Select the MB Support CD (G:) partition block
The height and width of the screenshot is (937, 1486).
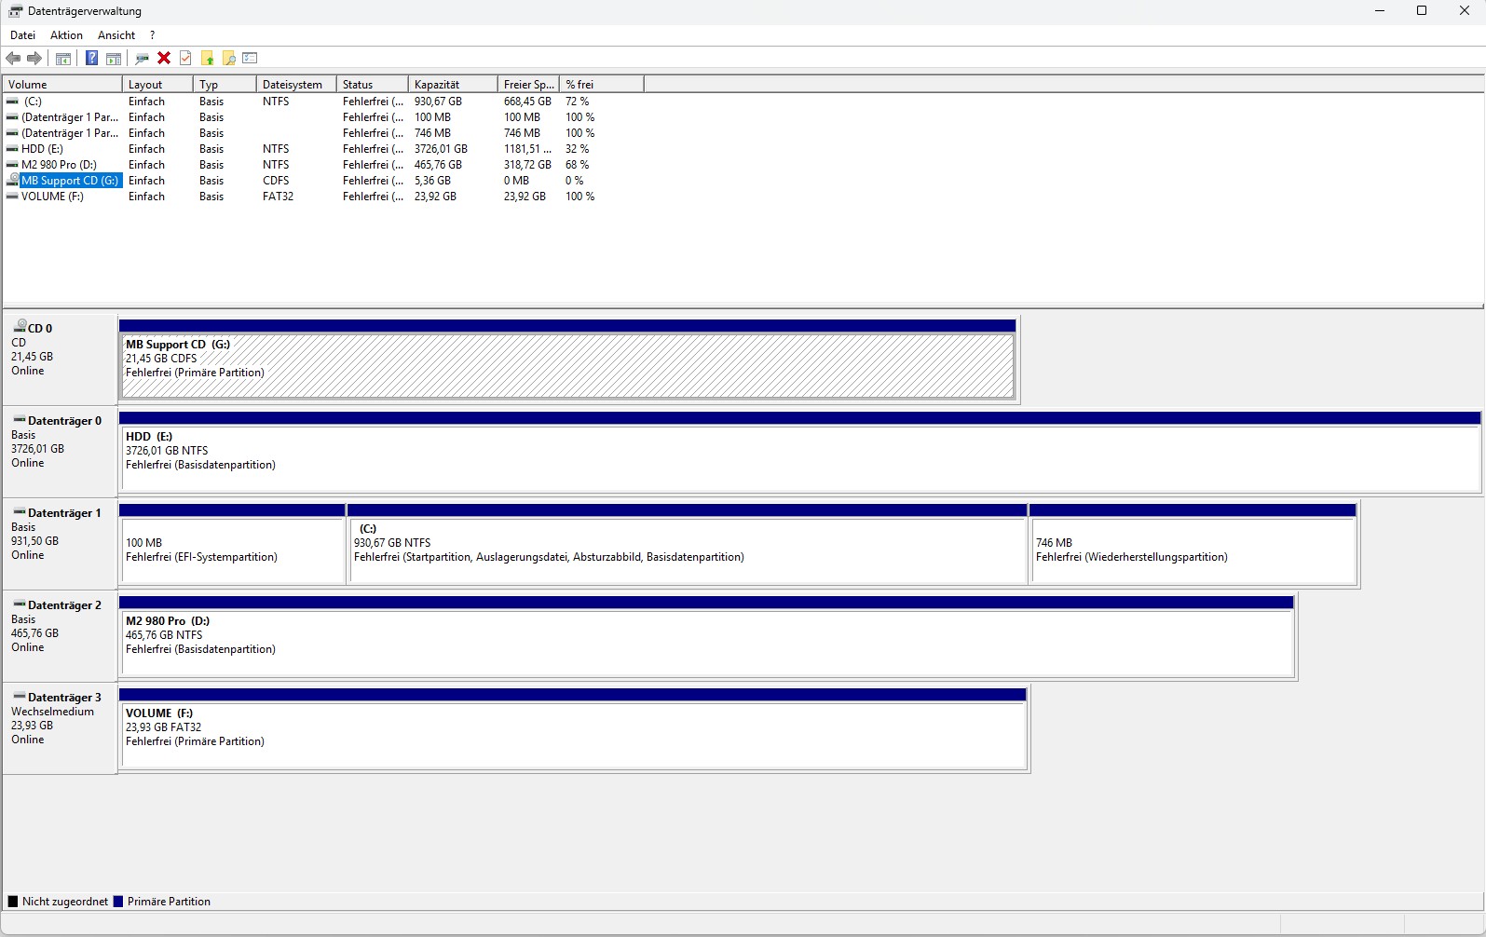567,360
